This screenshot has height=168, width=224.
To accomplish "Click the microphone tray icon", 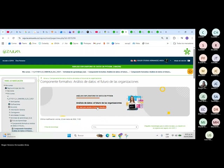I will (x=162, y=135).
